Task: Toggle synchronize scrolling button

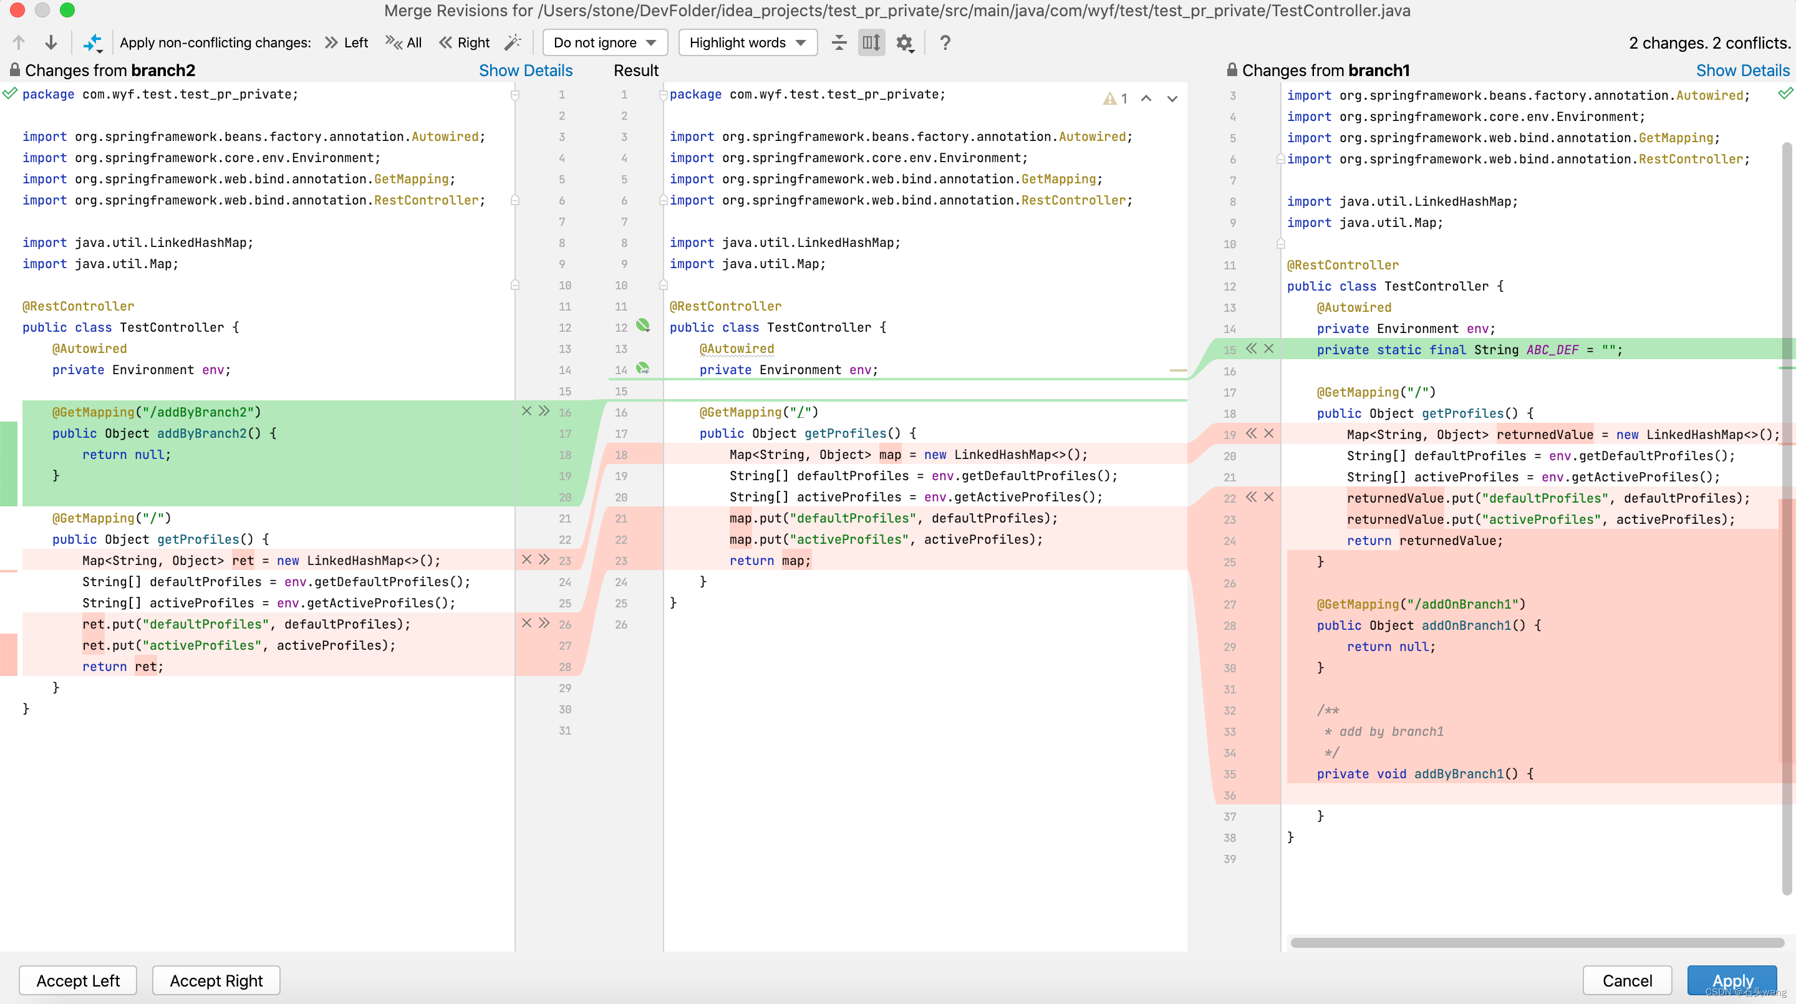Action: 871,42
